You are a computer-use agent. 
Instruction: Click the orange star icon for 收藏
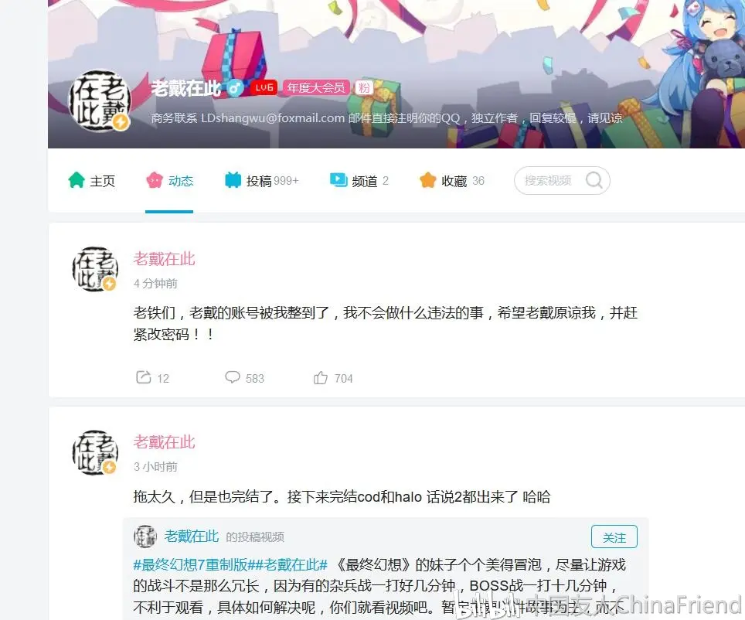pos(427,180)
